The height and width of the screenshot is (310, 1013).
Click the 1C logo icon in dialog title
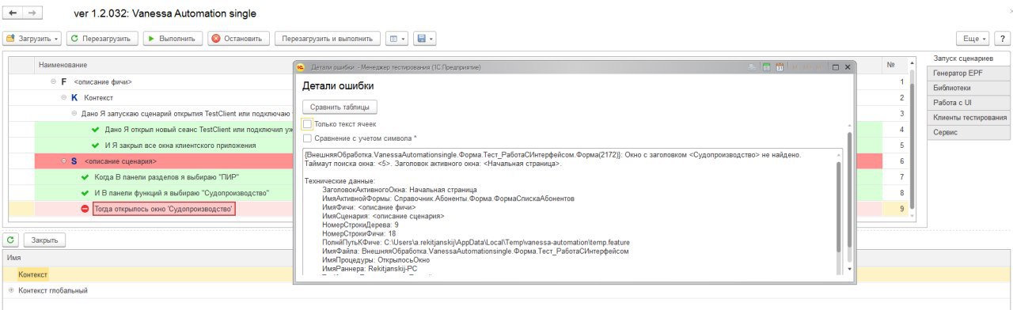click(x=301, y=68)
